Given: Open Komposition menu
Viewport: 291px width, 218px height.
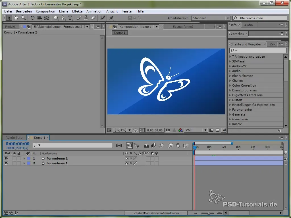Looking at the screenshot, I should (45, 11).
